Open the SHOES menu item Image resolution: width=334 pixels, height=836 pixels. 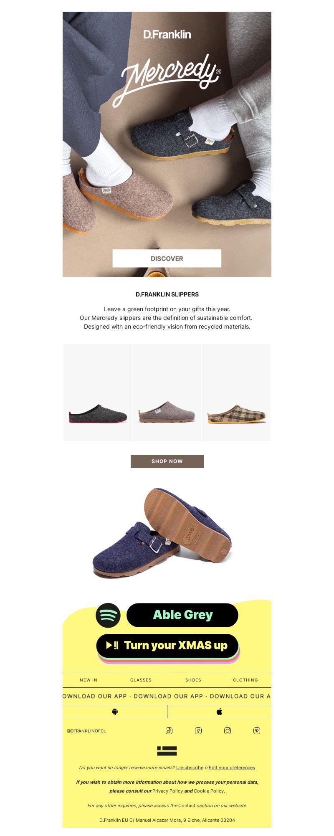[193, 680]
